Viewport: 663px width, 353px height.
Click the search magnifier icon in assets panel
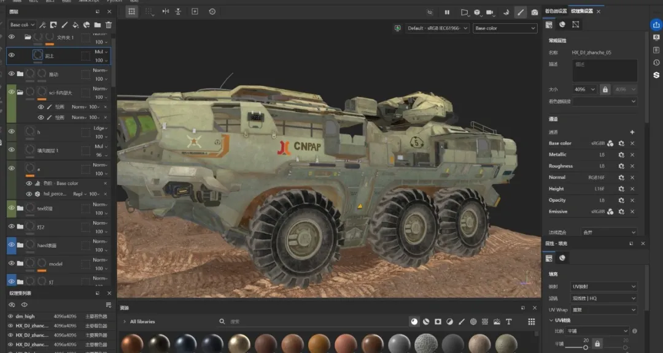(x=222, y=322)
